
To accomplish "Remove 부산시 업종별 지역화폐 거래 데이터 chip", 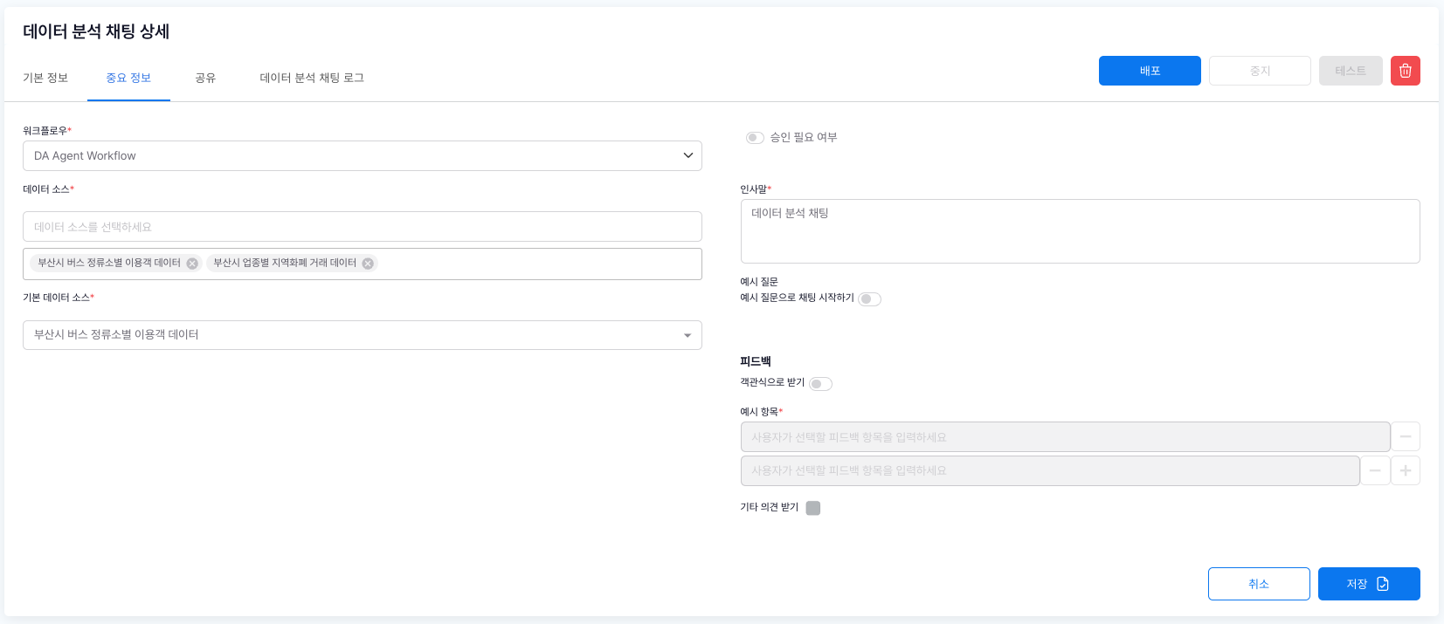I will coord(368,264).
